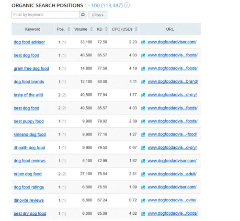Open external link icon for kirkland dog food row
The image size is (240, 221).
143,134
